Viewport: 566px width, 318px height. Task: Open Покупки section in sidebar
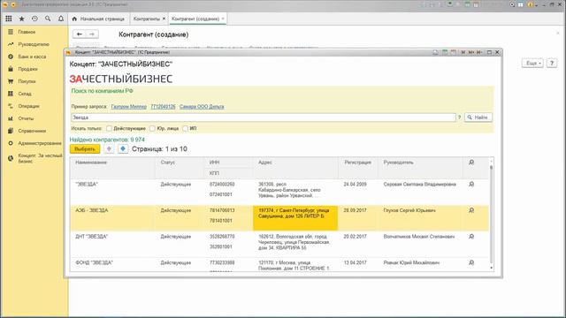[x=27, y=81]
